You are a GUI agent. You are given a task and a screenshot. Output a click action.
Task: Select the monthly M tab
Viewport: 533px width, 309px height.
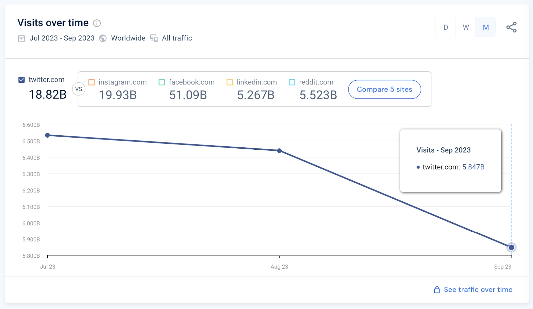click(x=486, y=27)
